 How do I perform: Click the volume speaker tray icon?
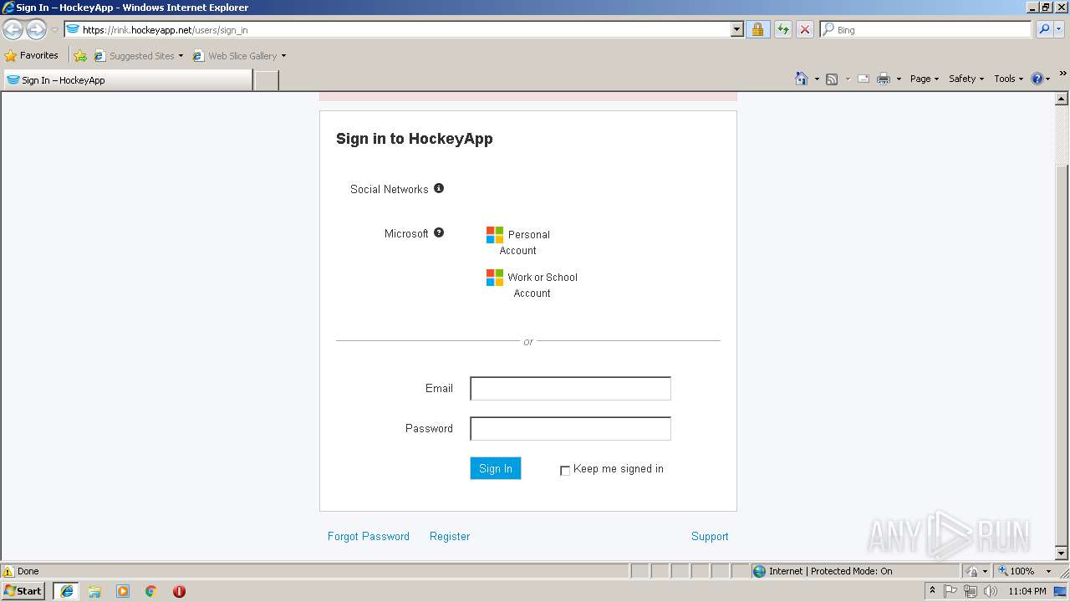pos(991,591)
